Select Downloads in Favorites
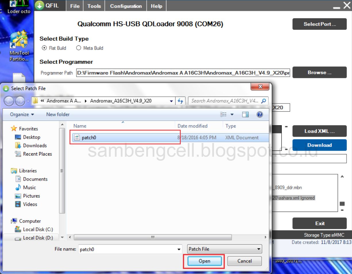The image size is (352, 274). pyautogui.click(x=31, y=145)
